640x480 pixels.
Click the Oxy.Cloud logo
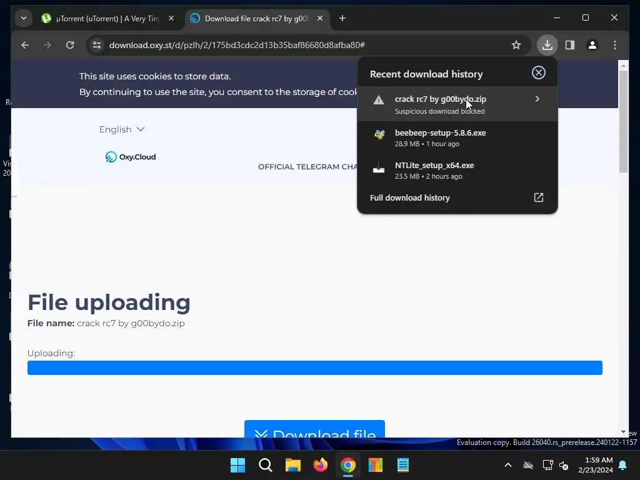[x=131, y=157]
